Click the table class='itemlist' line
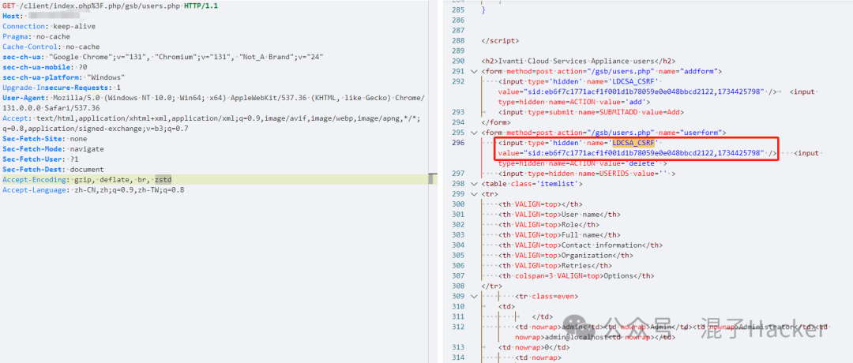The height and width of the screenshot is (363, 853). click(532, 184)
